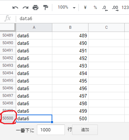The height and width of the screenshot is (140, 129).
Task: Click cell with value 496
Action: coord(70,88)
